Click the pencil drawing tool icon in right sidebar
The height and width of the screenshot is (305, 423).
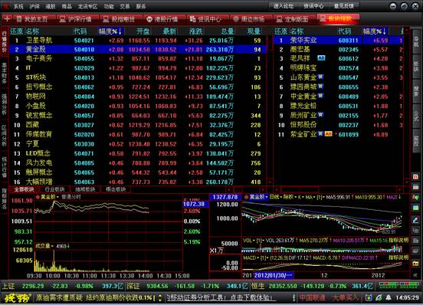(x=415, y=219)
